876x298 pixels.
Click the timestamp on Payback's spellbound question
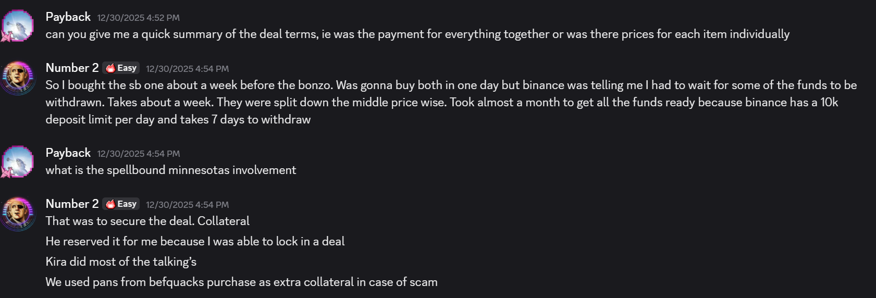point(138,154)
